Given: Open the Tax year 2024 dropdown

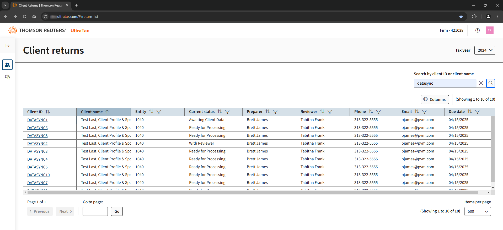Looking at the screenshot, I should click(x=484, y=50).
